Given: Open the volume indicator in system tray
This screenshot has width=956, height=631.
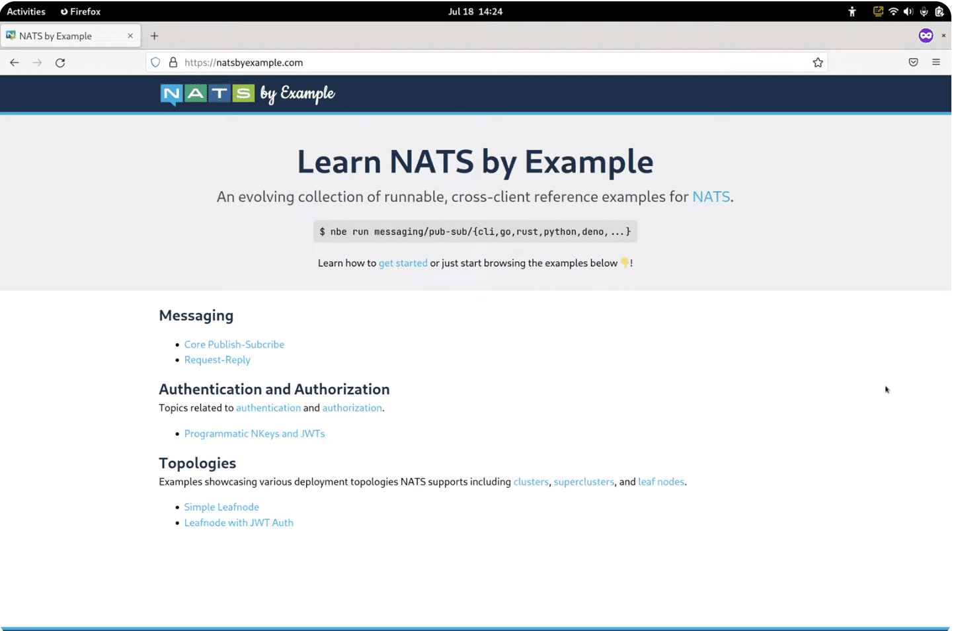Looking at the screenshot, I should click(908, 11).
